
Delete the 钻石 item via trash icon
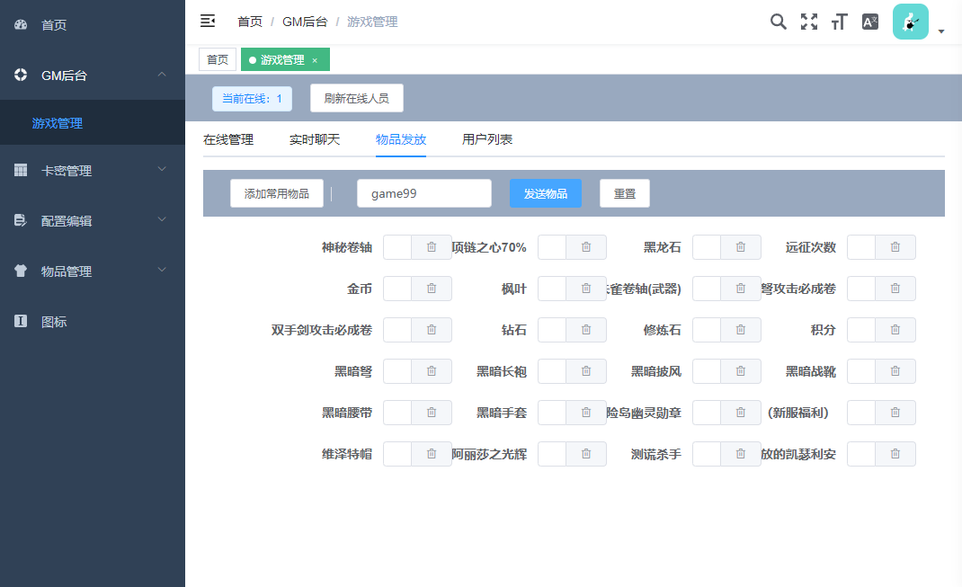pyautogui.click(x=586, y=330)
